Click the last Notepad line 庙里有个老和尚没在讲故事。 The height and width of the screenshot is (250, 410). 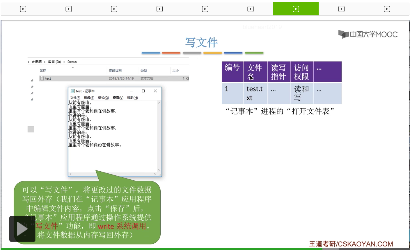[x=95, y=145]
